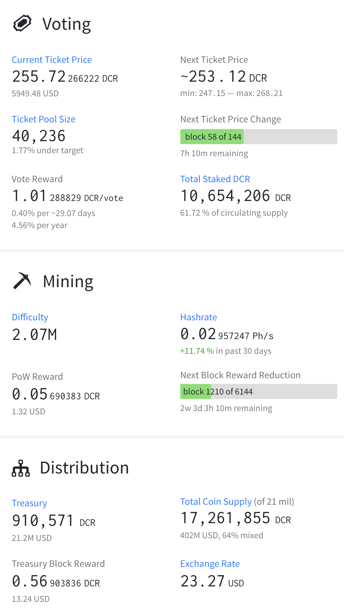Click the block reward reduction progress bar

259,391
